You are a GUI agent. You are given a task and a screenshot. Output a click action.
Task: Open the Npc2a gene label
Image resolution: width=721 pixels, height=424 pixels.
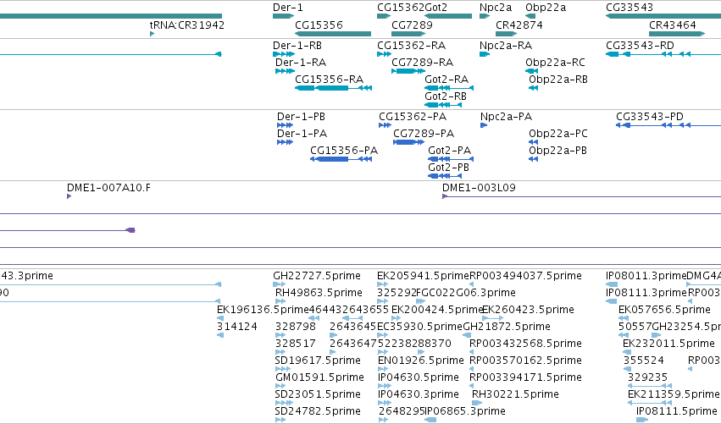496,8
